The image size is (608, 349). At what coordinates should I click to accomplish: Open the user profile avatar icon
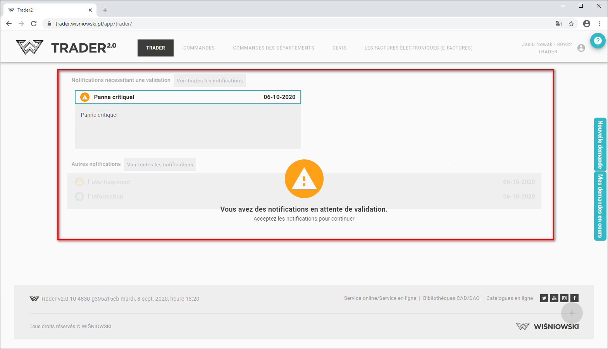click(581, 48)
